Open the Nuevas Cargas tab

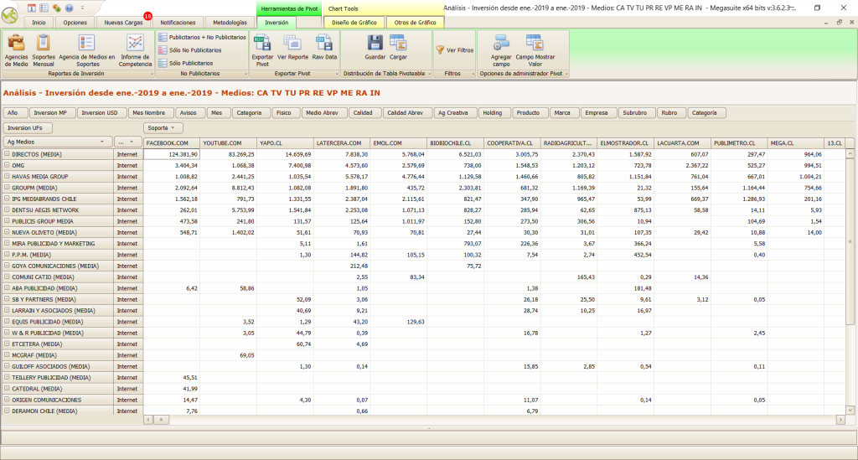pos(124,23)
